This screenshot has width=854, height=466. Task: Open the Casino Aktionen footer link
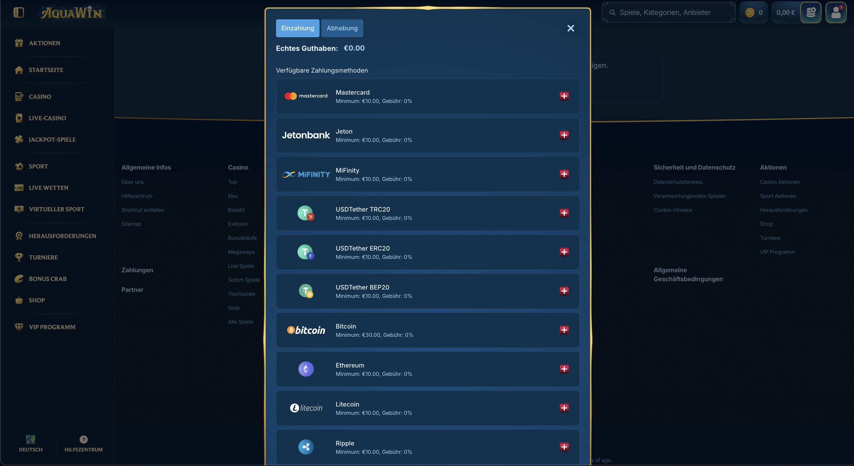tap(780, 182)
